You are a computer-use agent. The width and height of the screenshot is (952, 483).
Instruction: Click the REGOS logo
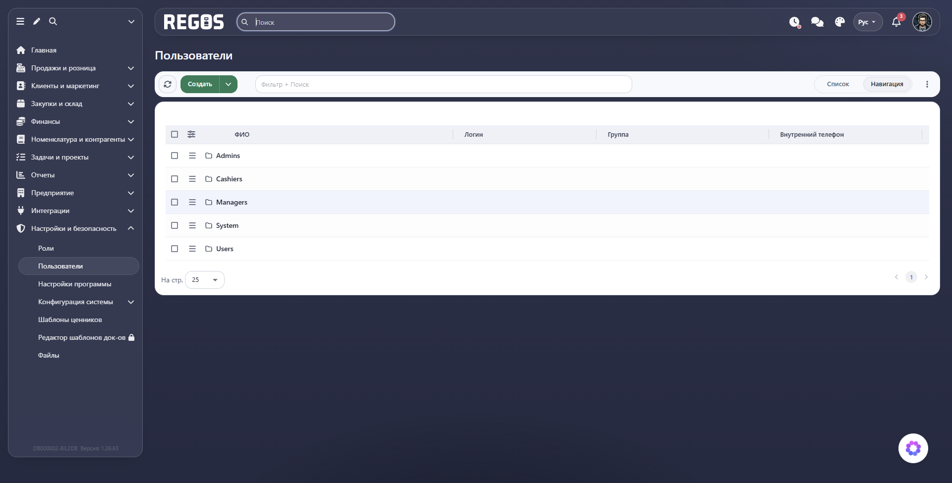[194, 22]
